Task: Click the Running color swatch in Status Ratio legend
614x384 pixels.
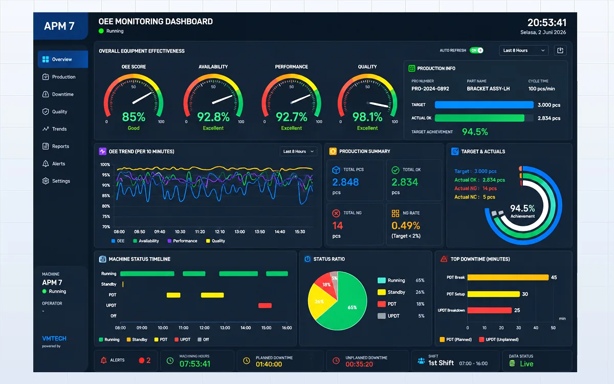Action: 381,281
